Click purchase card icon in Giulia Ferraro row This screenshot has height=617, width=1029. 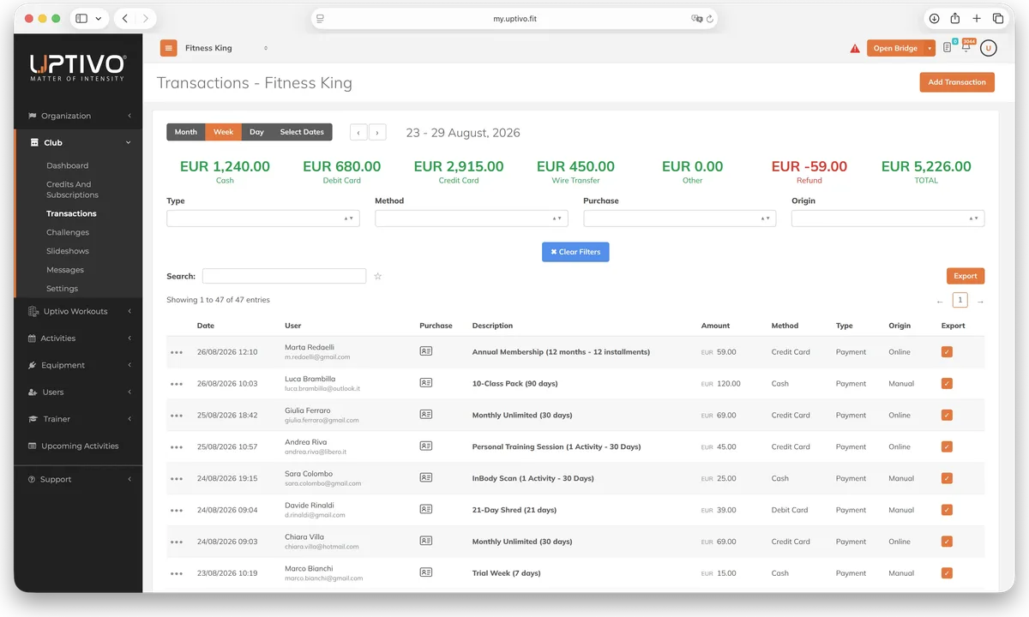[x=426, y=415]
